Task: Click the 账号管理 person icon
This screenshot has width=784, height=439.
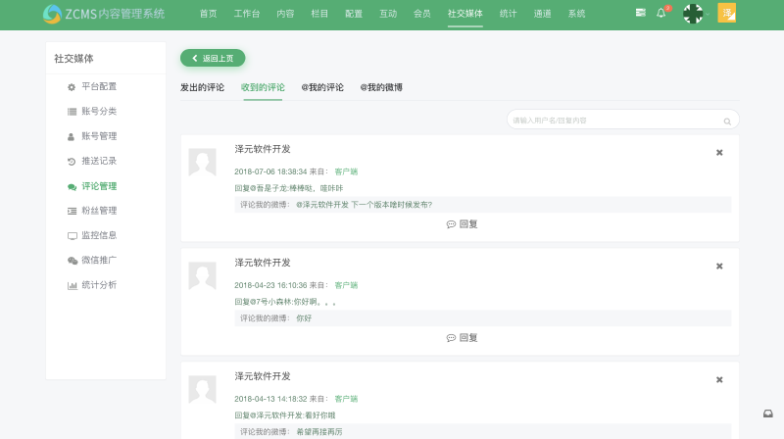Action: coord(71,136)
